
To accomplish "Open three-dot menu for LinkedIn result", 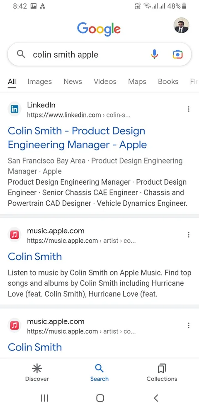I will pyautogui.click(x=189, y=109).
